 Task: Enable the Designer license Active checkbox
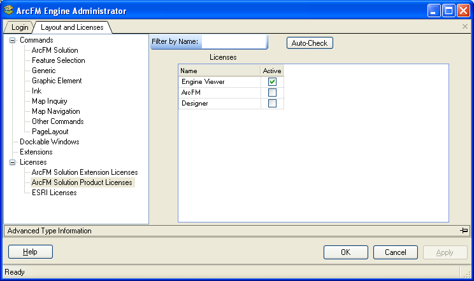click(272, 104)
